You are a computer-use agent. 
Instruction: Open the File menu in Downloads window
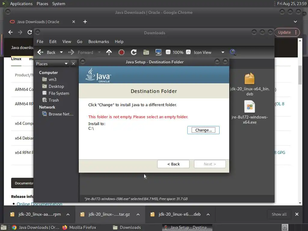click(x=40, y=42)
